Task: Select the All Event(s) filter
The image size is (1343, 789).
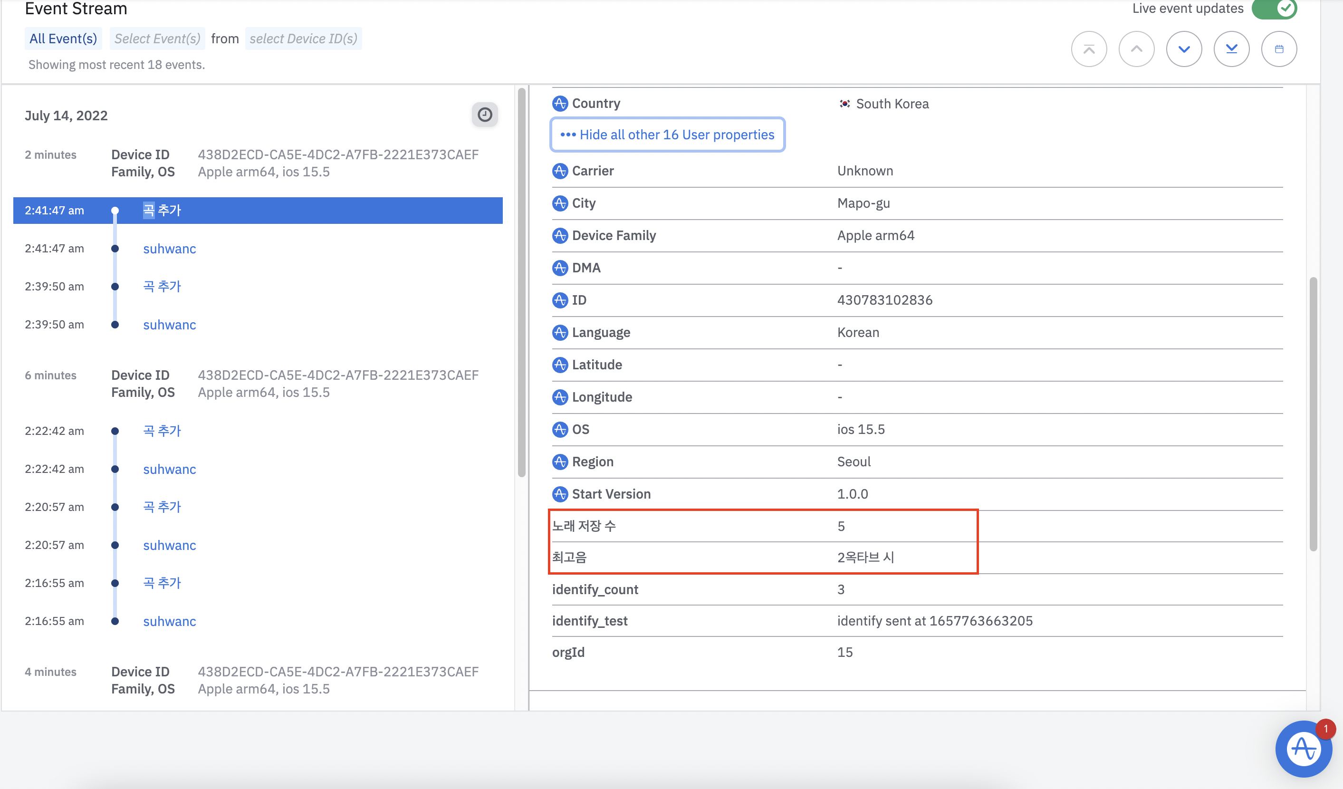Action: pyautogui.click(x=63, y=39)
